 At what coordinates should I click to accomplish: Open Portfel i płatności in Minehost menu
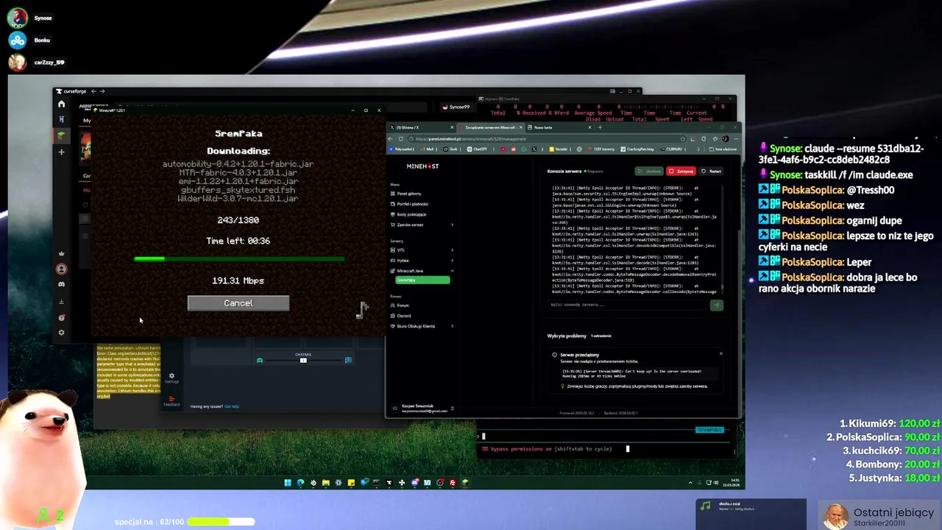tap(409, 204)
